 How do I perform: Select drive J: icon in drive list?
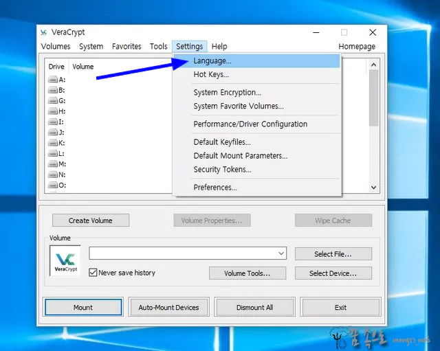pos(53,133)
